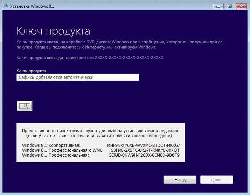Go back with the Назад button
The width and height of the screenshot is (250, 195).
tap(180, 180)
